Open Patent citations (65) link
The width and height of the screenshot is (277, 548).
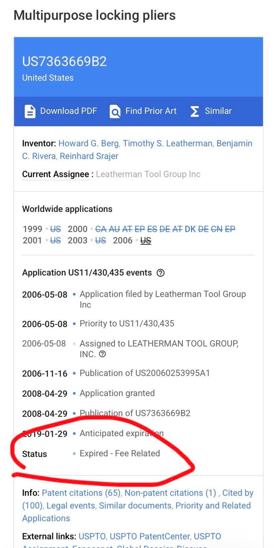click(x=82, y=493)
